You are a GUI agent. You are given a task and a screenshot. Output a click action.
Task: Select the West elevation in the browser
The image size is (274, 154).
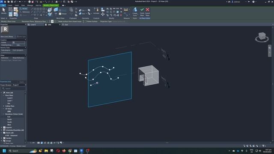[9, 125]
